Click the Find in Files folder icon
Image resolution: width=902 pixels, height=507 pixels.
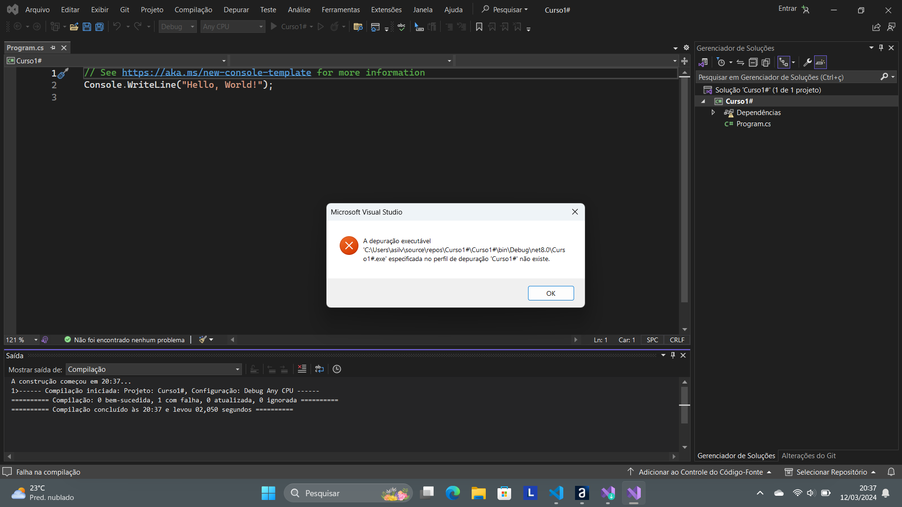point(358,27)
